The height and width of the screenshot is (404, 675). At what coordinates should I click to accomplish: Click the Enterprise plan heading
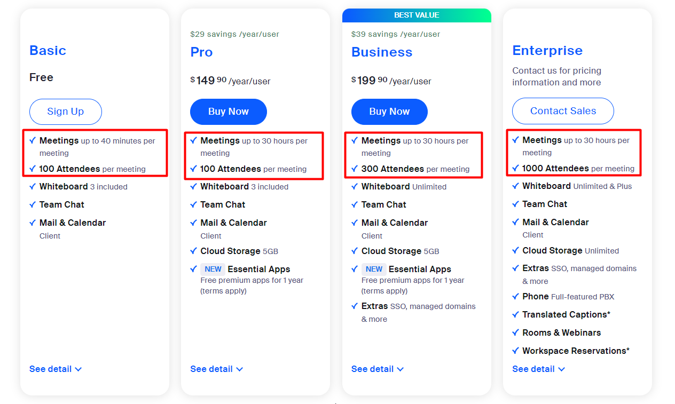(547, 51)
